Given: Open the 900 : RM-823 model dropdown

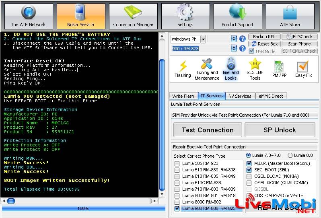Looking at the screenshot, I should (x=234, y=48).
